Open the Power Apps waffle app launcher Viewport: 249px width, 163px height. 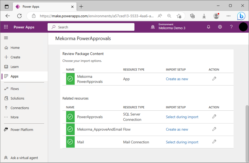(6, 27)
